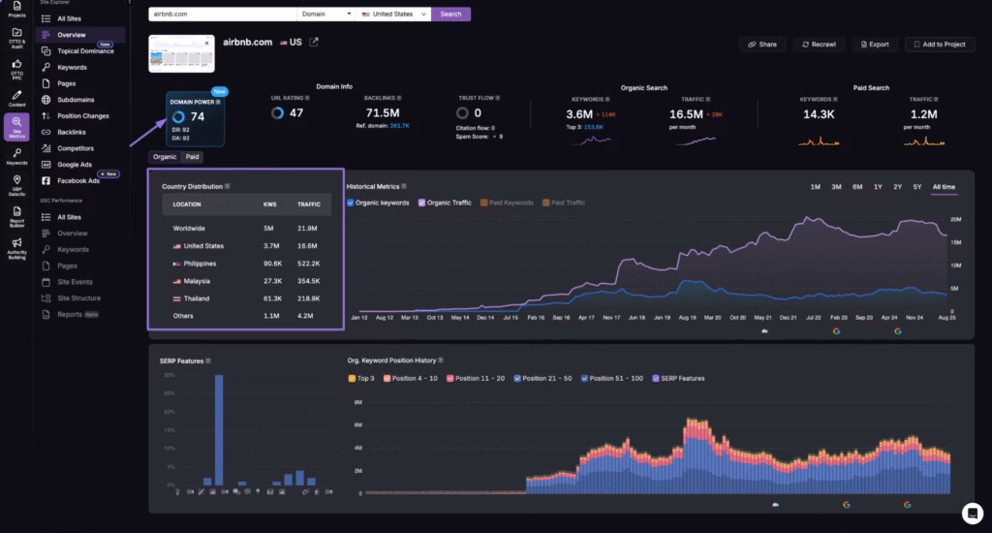Toggle the Organic Traffic checkbox

[421, 203]
